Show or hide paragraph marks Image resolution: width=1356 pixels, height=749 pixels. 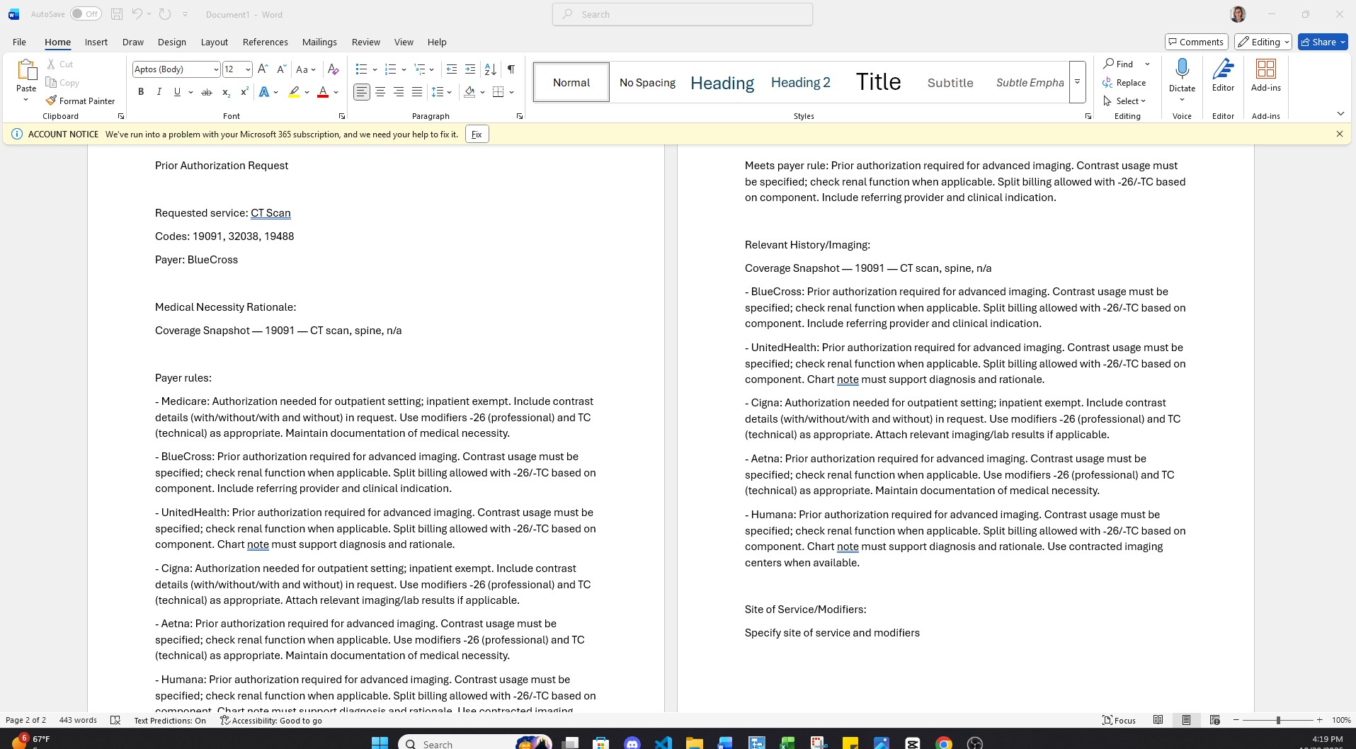511,69
